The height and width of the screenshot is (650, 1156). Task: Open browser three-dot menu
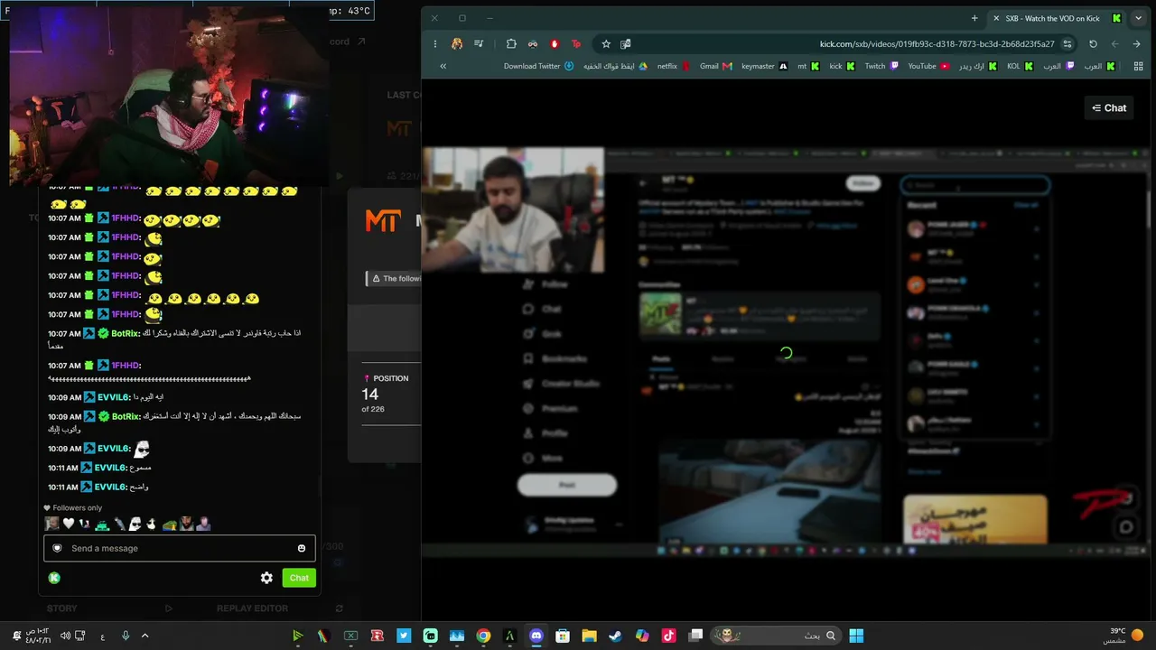(x=434, y=43)
